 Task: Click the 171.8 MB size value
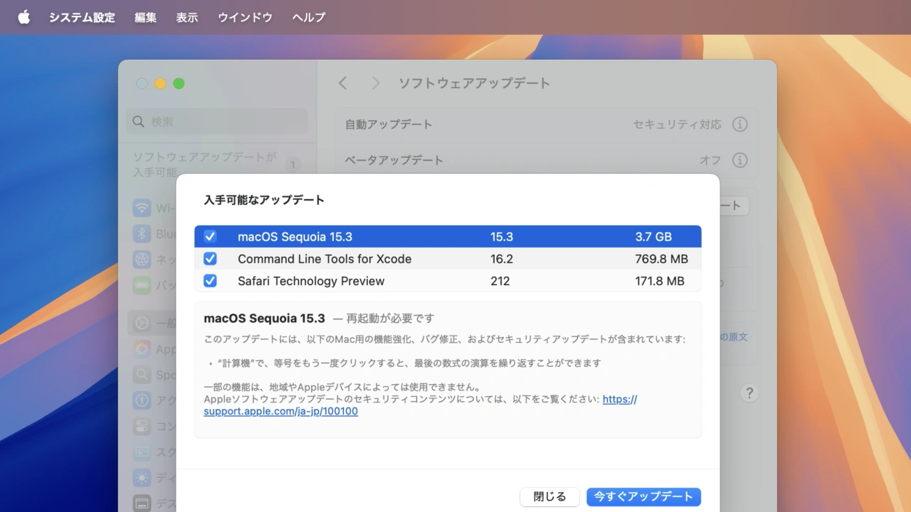point(660,281)
